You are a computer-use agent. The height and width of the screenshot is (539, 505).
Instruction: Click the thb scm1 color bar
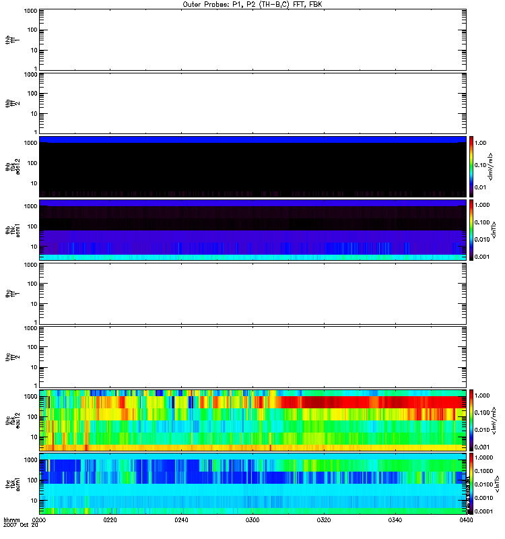[473, 230]
